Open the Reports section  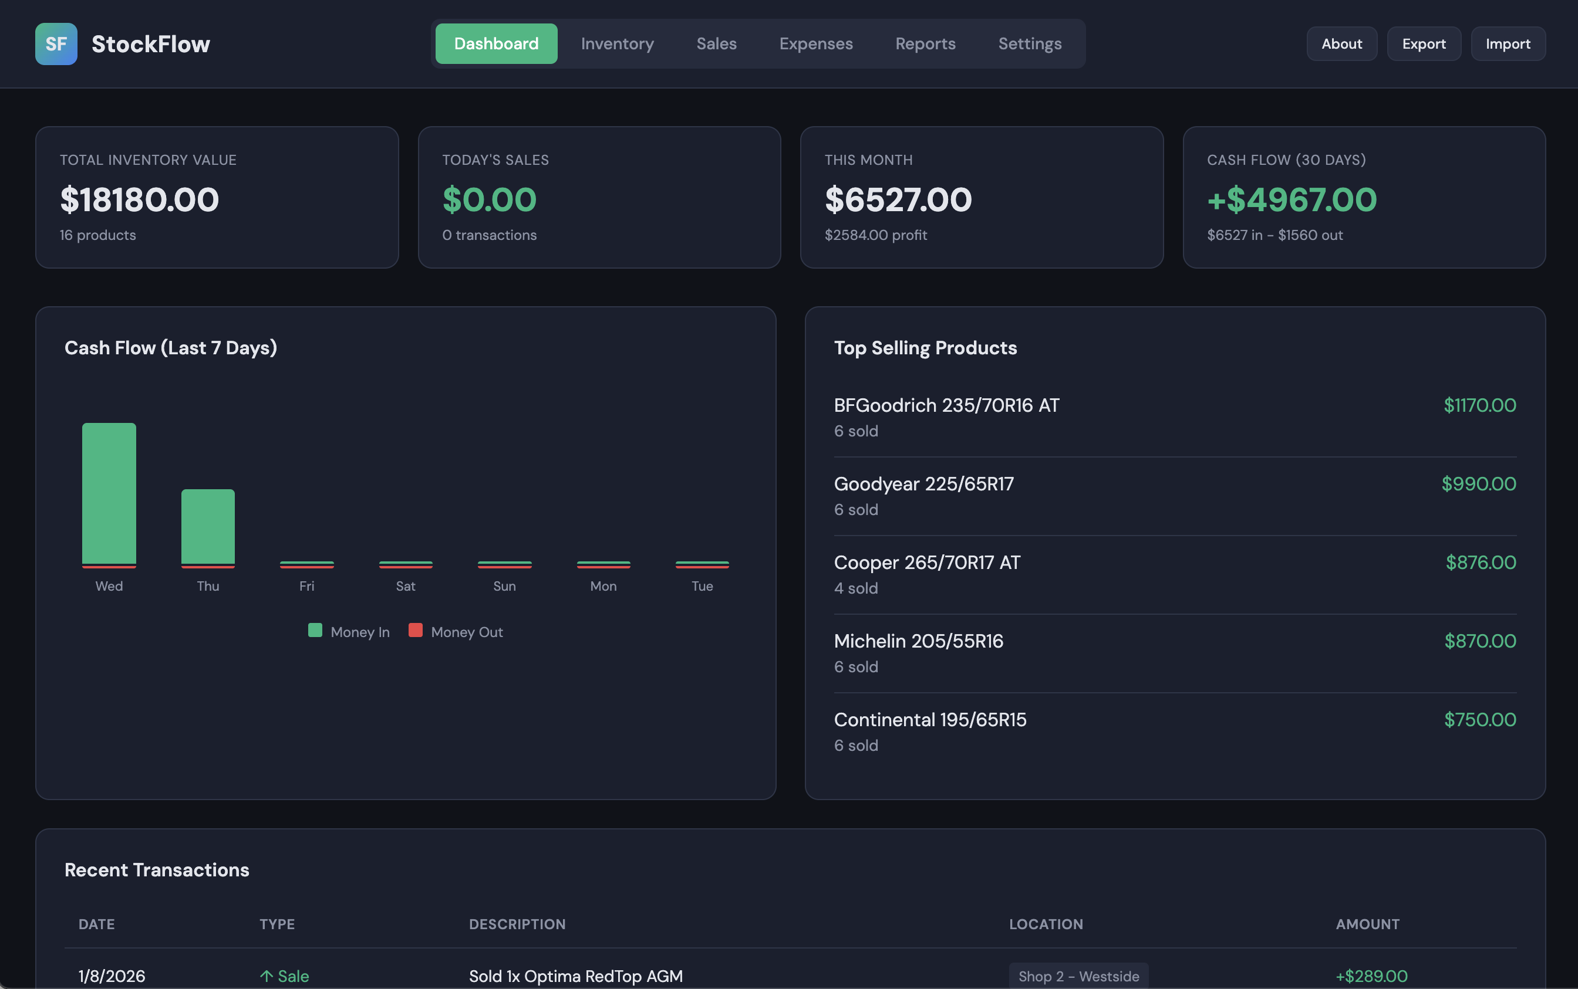pos(925,43)
